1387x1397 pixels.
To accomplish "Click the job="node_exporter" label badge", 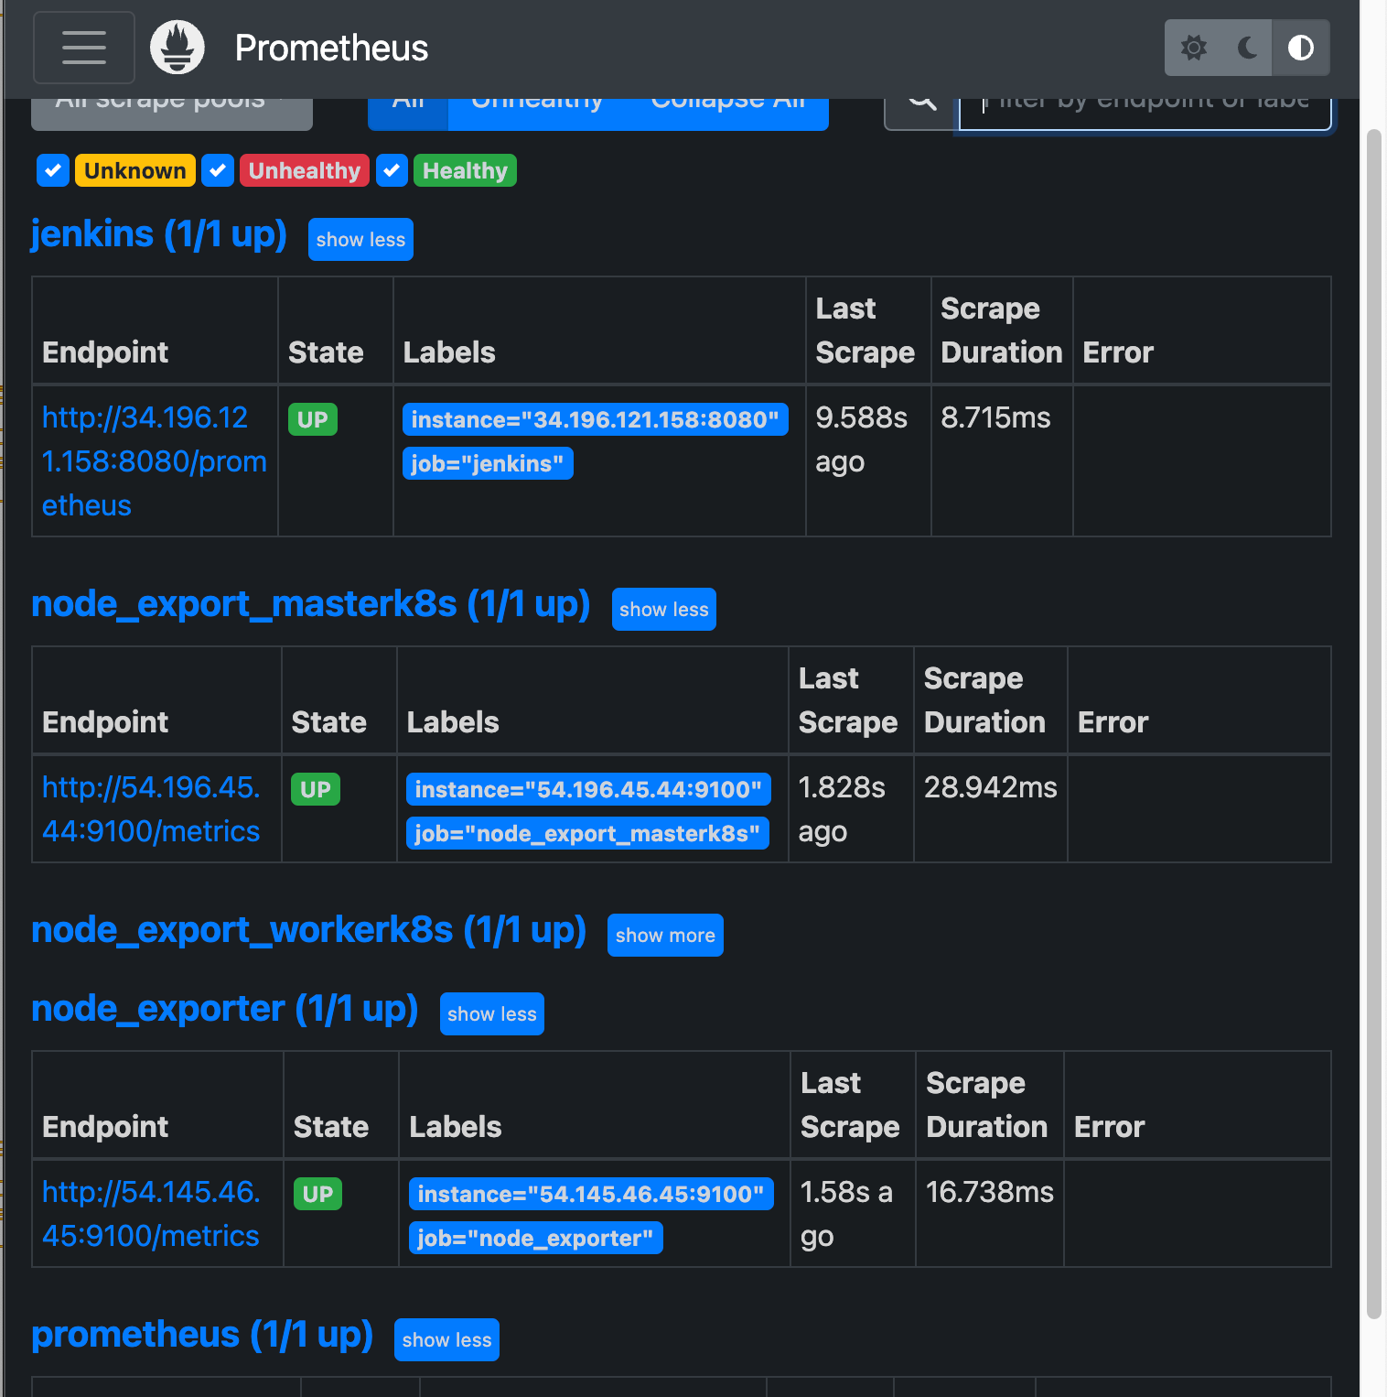I will [x=535, y=1238].
